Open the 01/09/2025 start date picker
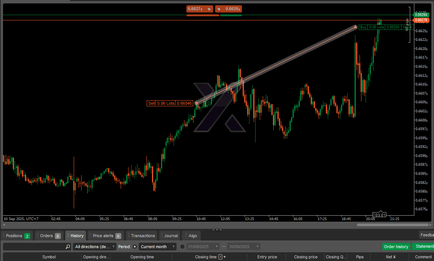The image size is (434, 261). point(203,247)
